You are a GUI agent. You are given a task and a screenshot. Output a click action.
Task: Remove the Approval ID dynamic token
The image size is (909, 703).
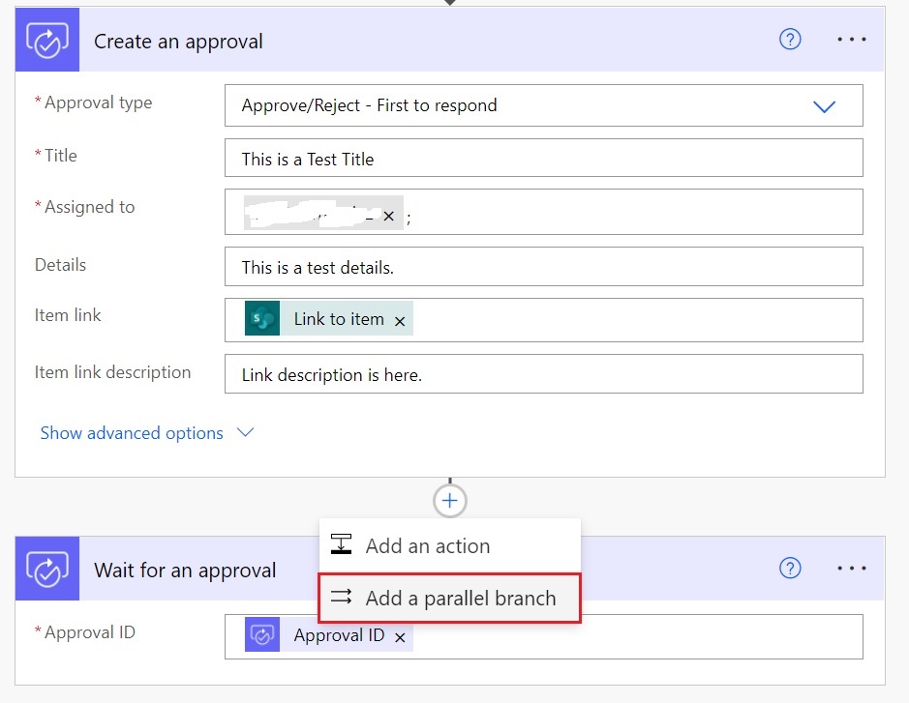(400, 637)
